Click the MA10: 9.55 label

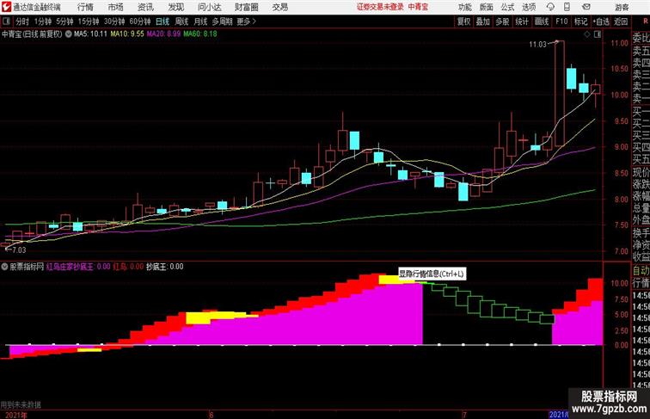point(127,34)
